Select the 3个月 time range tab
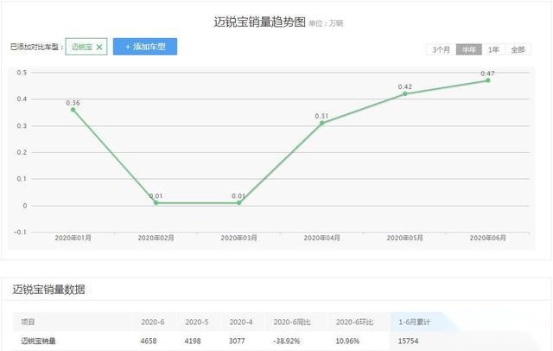Image resolution: width=553 pixels, height=351 pixels. [442, 49]
